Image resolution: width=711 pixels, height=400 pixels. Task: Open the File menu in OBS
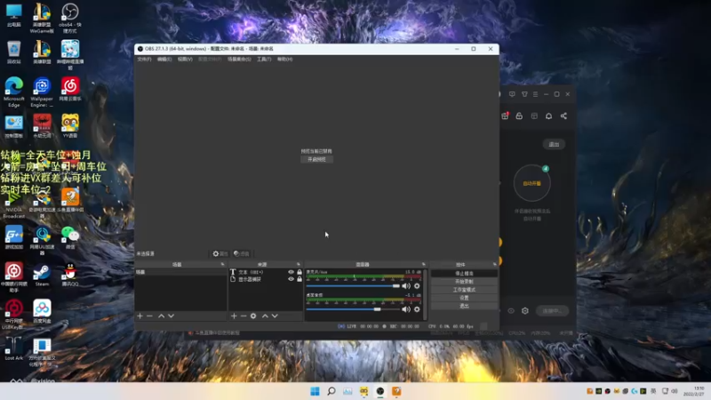click(144, 59)
